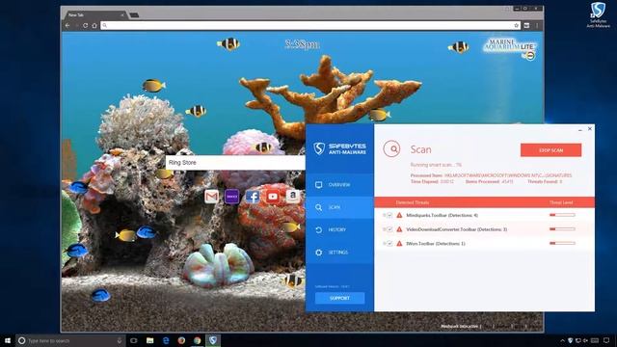
Task: Close the New Tab browser tab
Action: pos(122,15)
